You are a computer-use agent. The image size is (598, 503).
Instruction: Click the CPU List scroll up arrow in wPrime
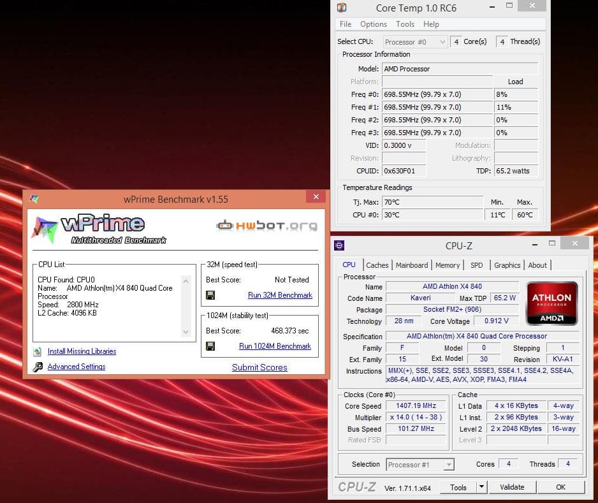186,281
